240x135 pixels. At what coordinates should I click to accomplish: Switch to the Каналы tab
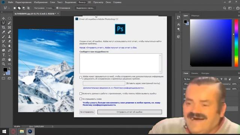195,73
